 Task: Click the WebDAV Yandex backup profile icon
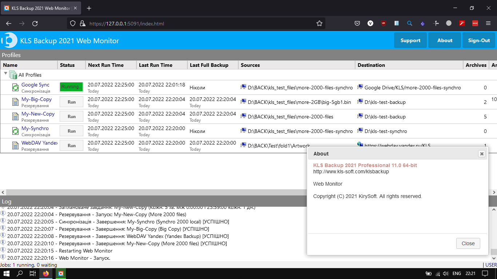[15, 146]
